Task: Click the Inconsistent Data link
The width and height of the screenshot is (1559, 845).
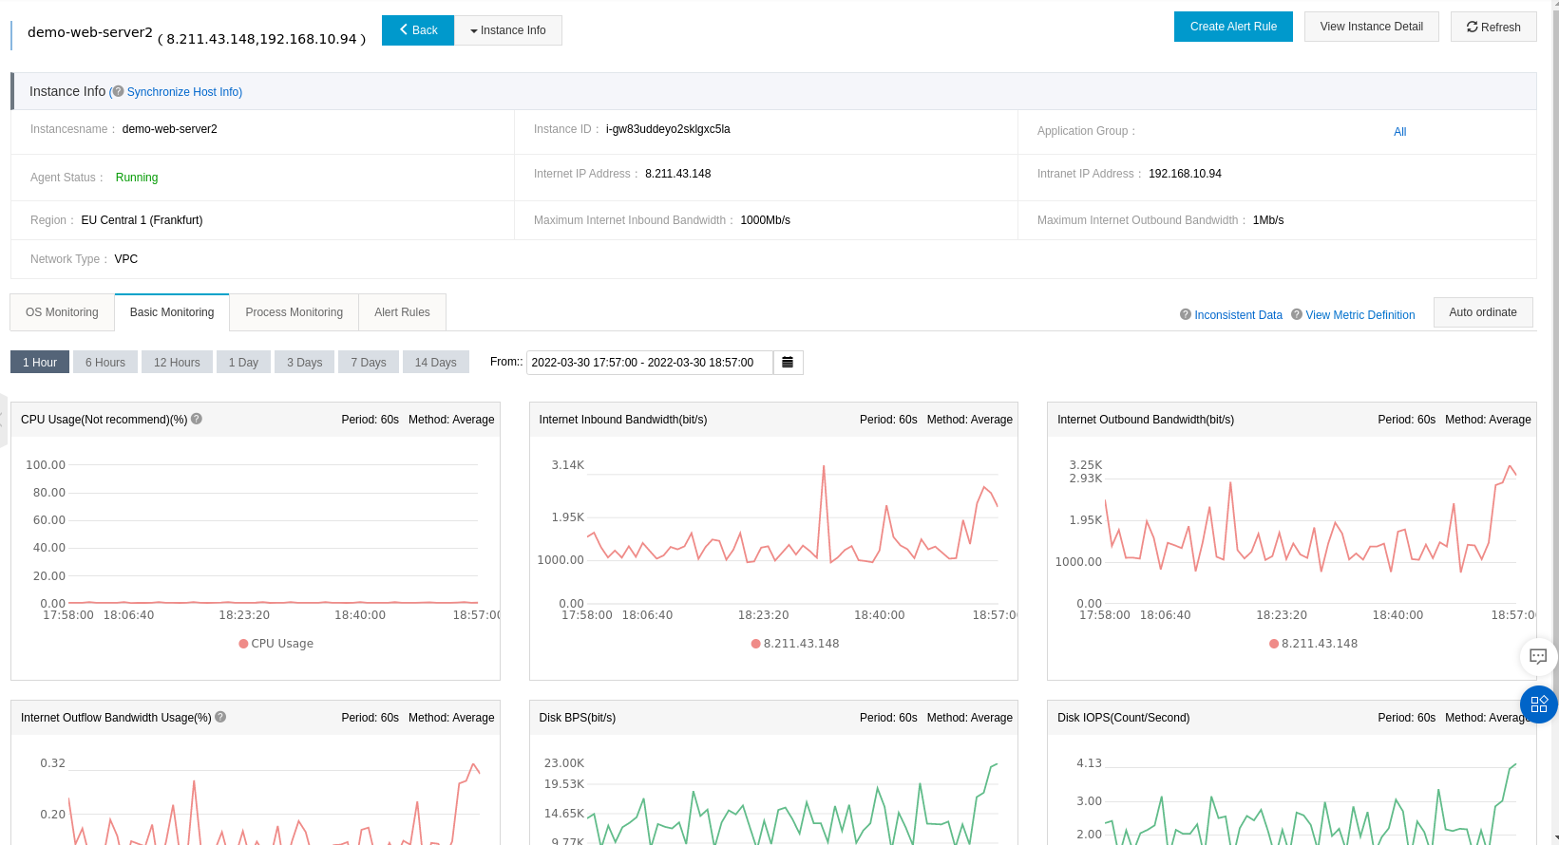Action: coord(1238,315)
